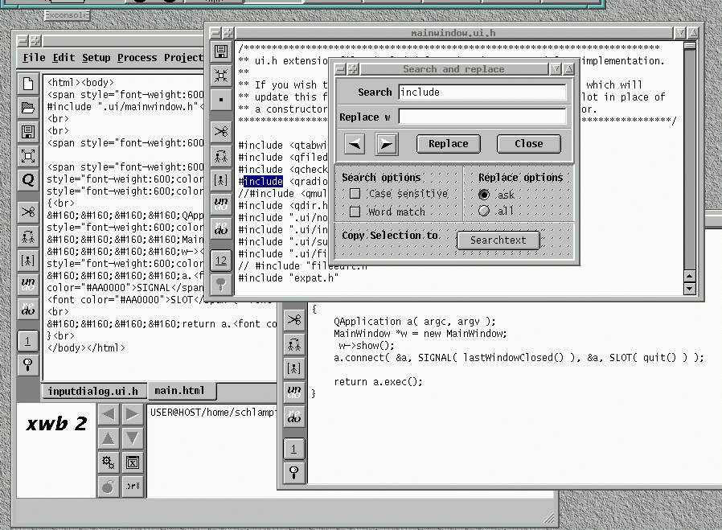Click the up triangle in xwb bottom panel
722x530 pixels.
pyautogui.click(x=109, y=438)
